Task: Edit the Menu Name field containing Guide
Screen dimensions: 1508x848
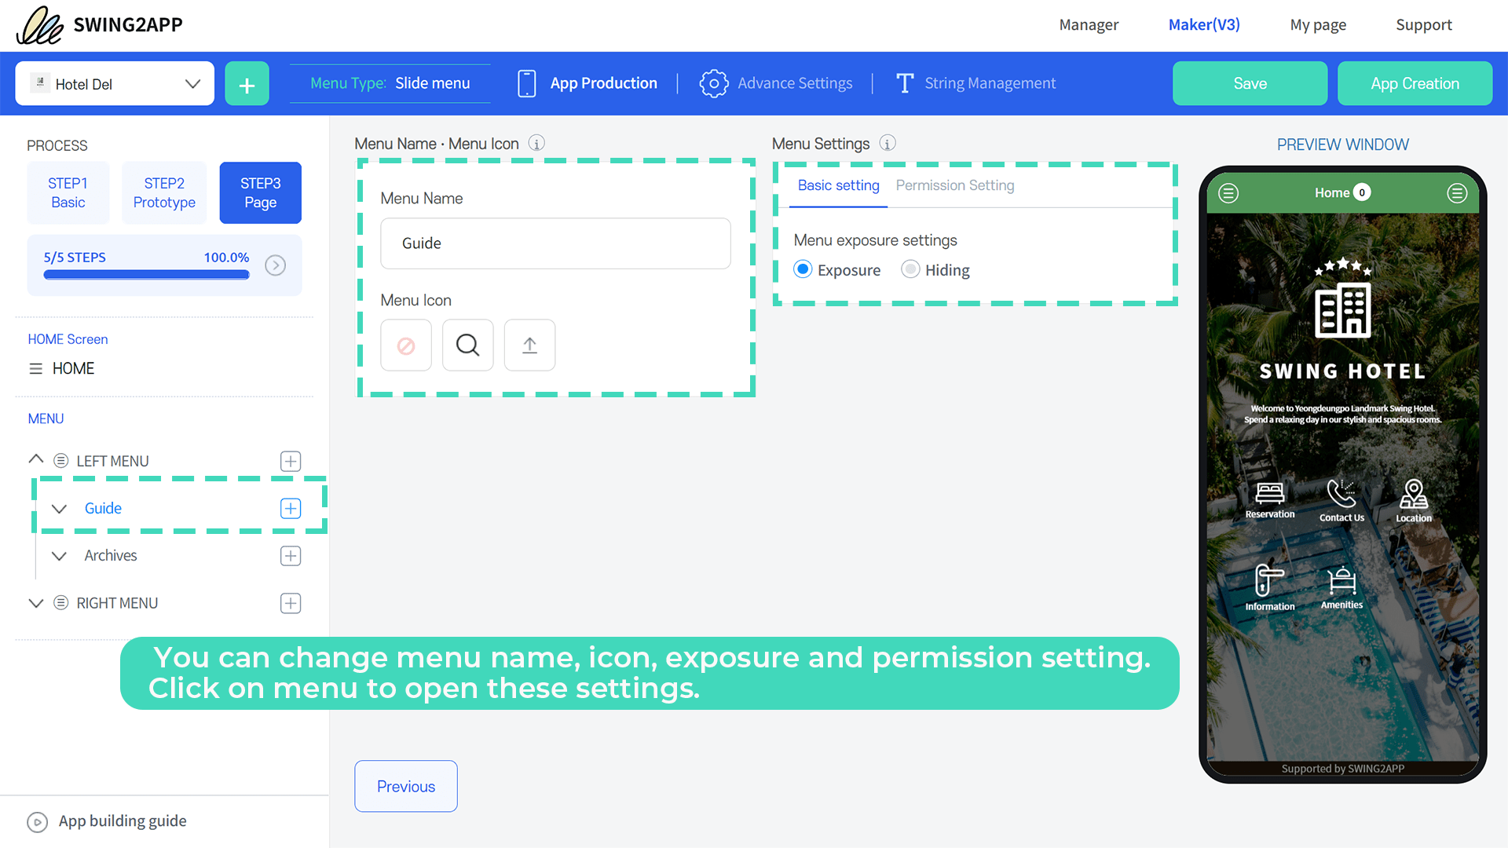Action: [x=555, y=243]
